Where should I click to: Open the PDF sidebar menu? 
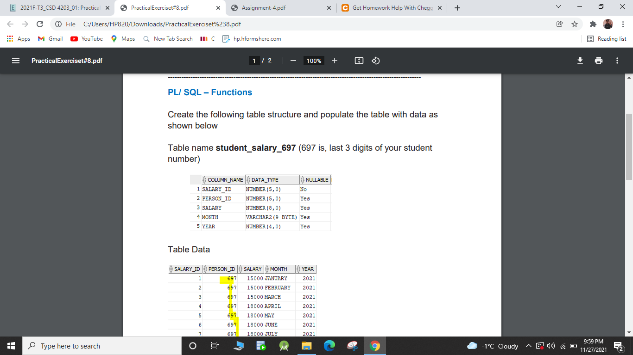click(x=15, y=60)
